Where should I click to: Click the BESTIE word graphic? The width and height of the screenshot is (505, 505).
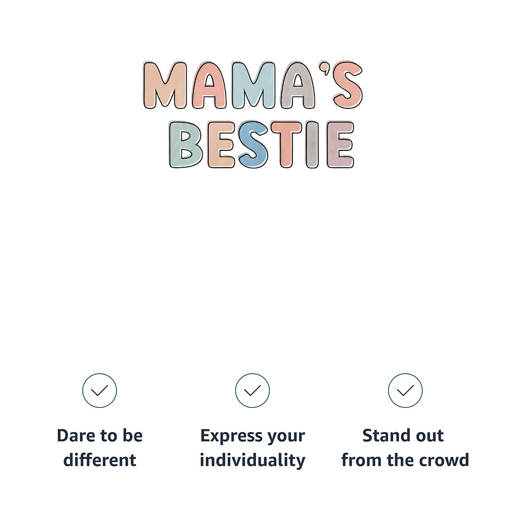coord(261,144)
